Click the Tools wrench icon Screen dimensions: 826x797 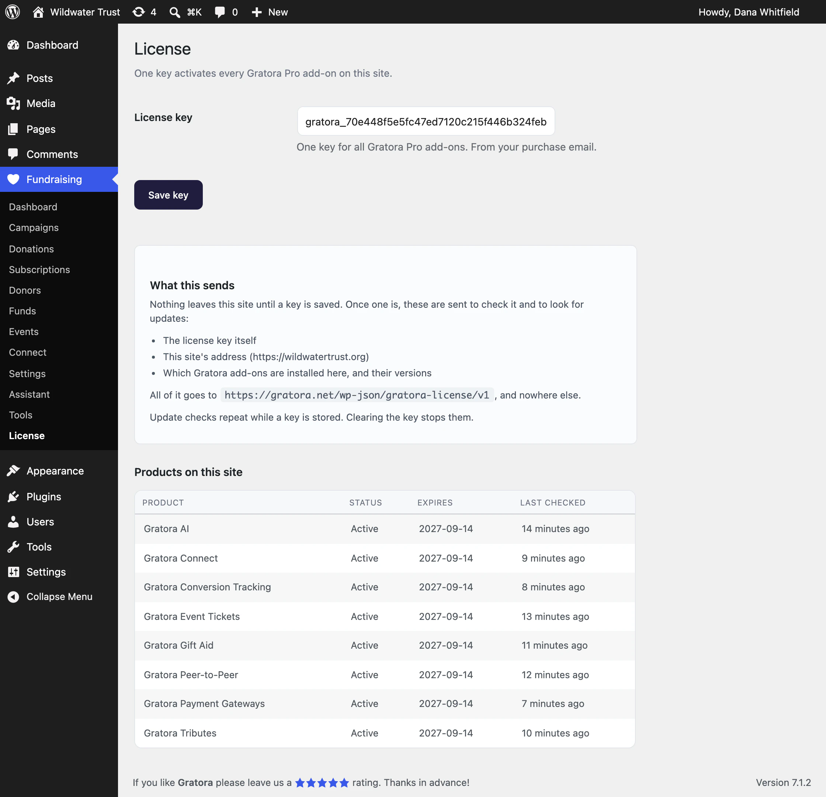coord(14,546)
